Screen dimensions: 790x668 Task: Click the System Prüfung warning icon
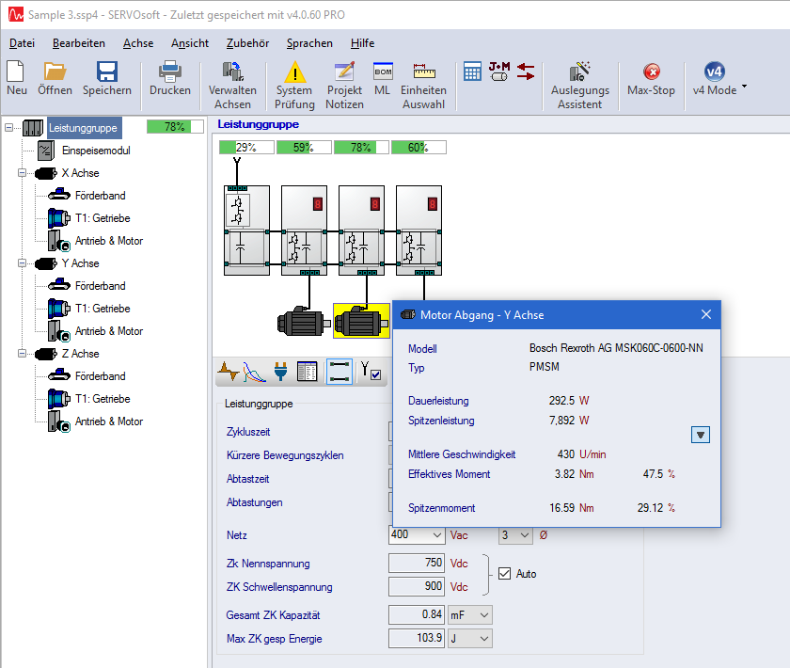pyautogui.click(x=294, y=72)
